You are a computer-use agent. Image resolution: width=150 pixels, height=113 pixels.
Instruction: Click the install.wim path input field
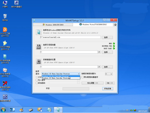click(x=70, y=37)
